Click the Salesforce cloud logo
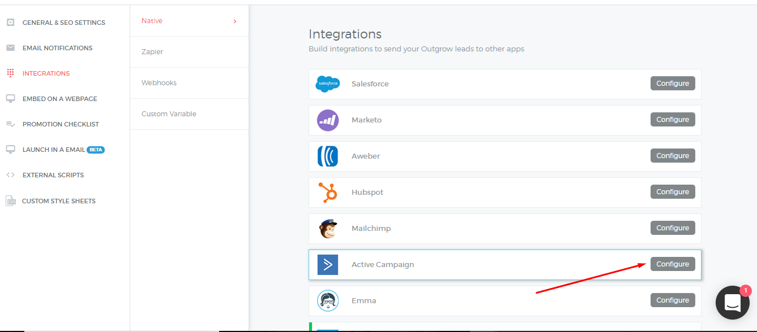The width and height of the screenshot is (757, 332). tap(328, 84)
